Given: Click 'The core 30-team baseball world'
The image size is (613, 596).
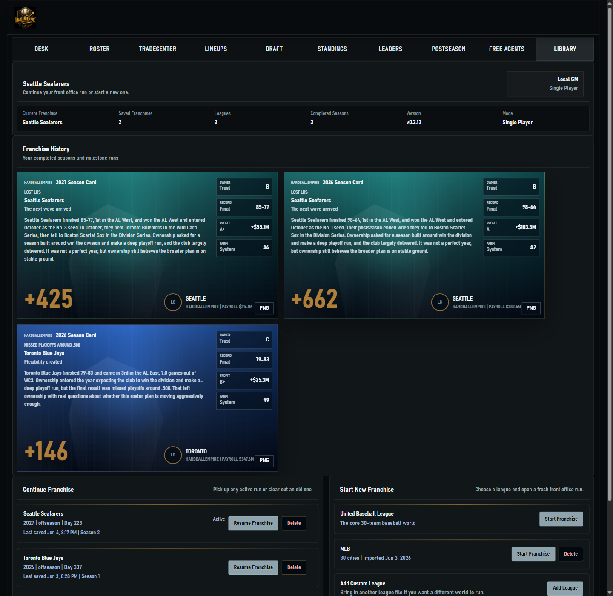Looking at the screenshot, I should (x=378, y=523).
